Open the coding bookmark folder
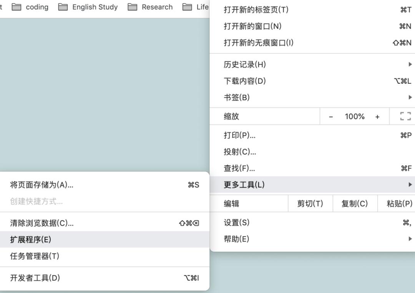Screen dimensions: 415x293 37,7
